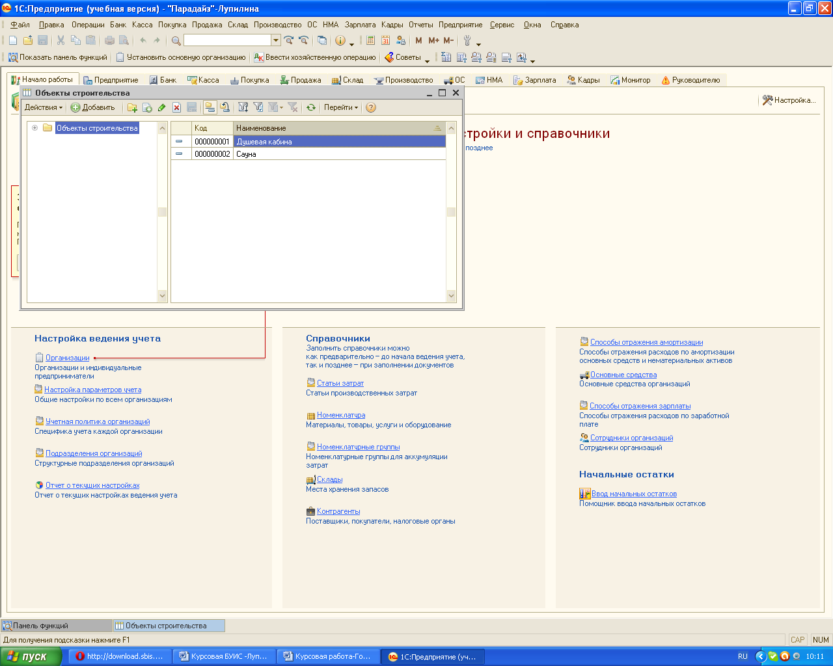Open the Отчеты menu
The image size is (833, 666).
[x=420, y=25]
